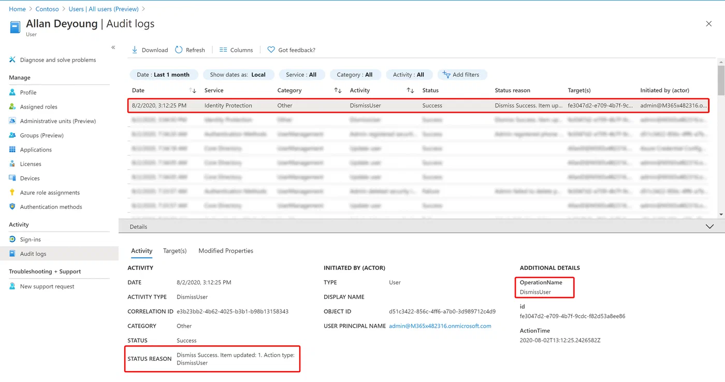725x382 pixels.
Task: Click the user book icon beside title
Action: pyautogui.click(x=16, y=27)
